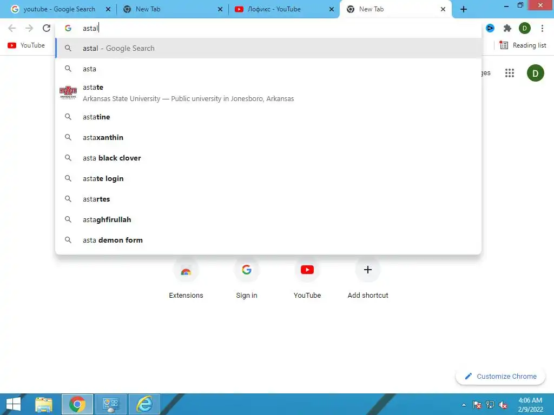Open the network tray icon
Image resolution: width=554 pixels, height=415 pixels.
tap(490, 405)
